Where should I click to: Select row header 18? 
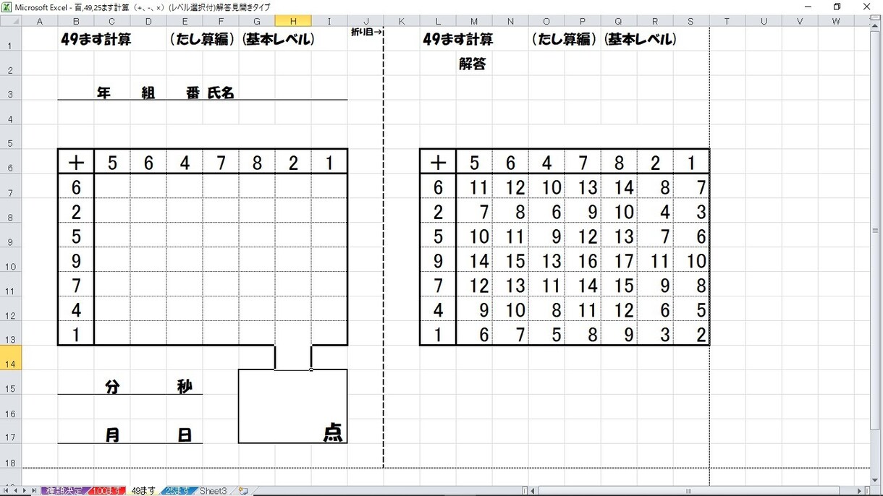11,456
